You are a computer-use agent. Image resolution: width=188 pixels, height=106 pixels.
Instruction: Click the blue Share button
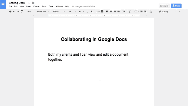coord(176,6)
